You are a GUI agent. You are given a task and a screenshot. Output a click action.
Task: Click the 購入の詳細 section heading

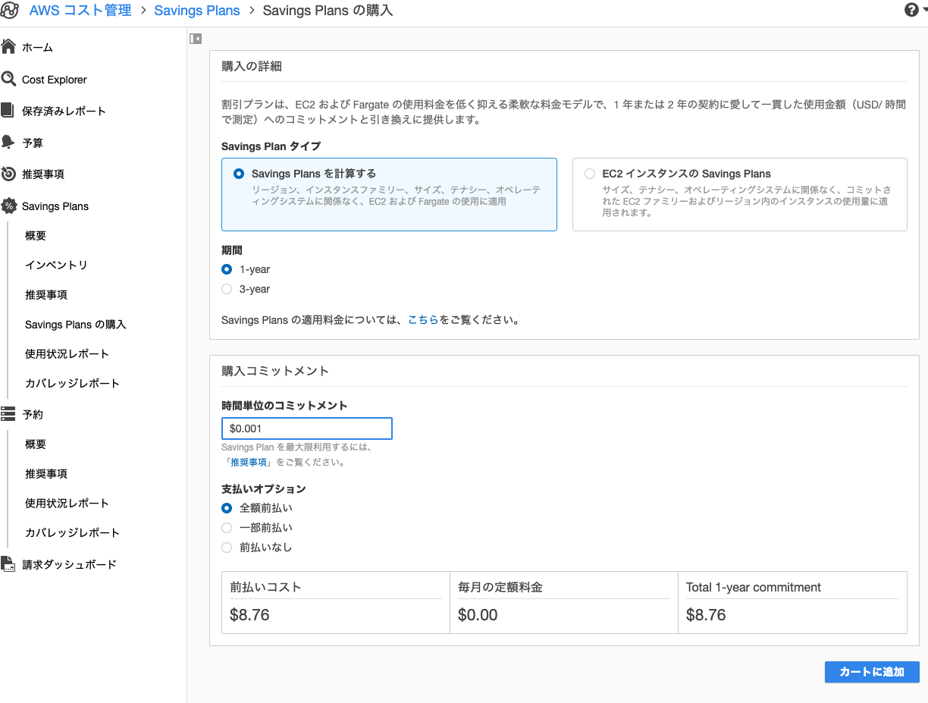[x=252, y=66]
